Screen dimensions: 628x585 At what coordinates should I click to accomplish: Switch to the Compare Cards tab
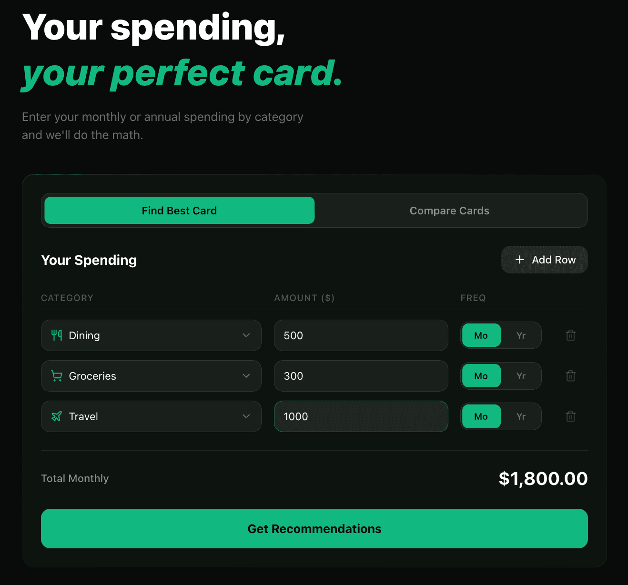(x=449, y=211)
